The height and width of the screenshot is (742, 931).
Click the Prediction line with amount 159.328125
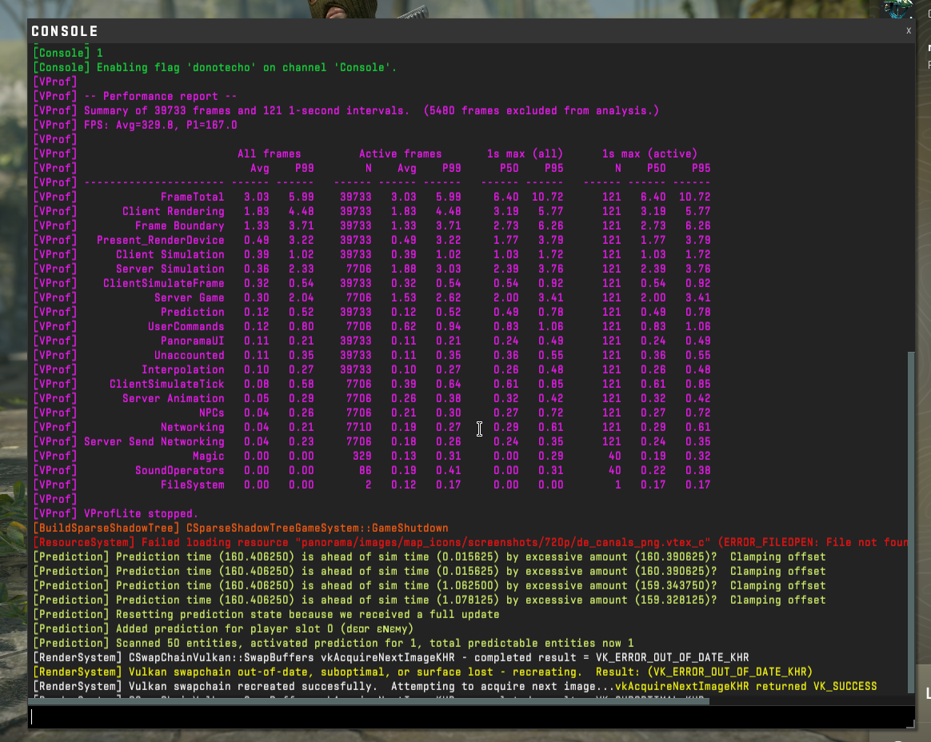tap(430, 600)
